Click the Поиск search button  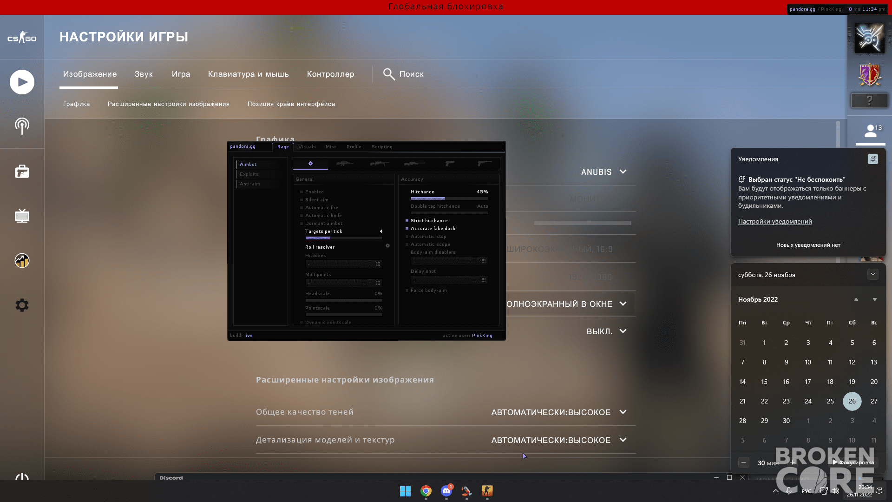[x=403, y=74]
